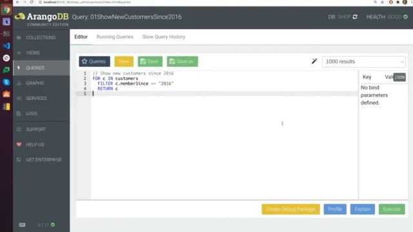Viewport: 413px width, 232px height.
Task: Toggle JSON view for bind parameters
Action: [x=399, y=77]
